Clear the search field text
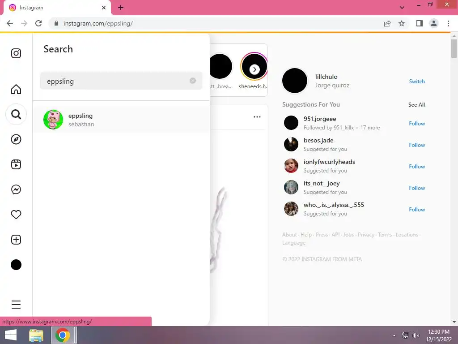Image resolution: width=458 pixels, height=344 pixels. click(193, 81)
